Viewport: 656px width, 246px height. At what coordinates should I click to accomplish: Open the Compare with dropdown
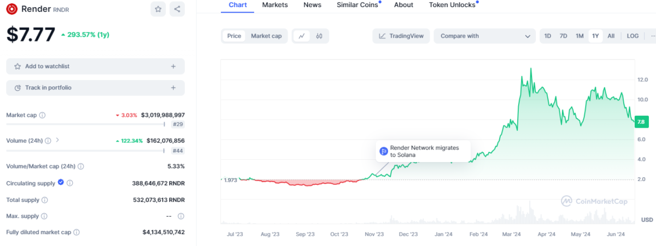point(485,36)
